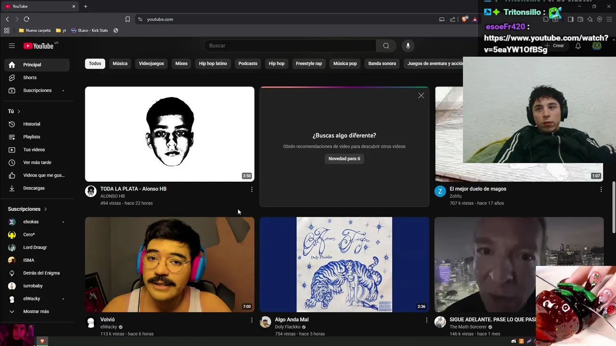Select the Videojuegos filter chip
The height and width of the screenshot is (346, 616).
(x=151, y=63)
